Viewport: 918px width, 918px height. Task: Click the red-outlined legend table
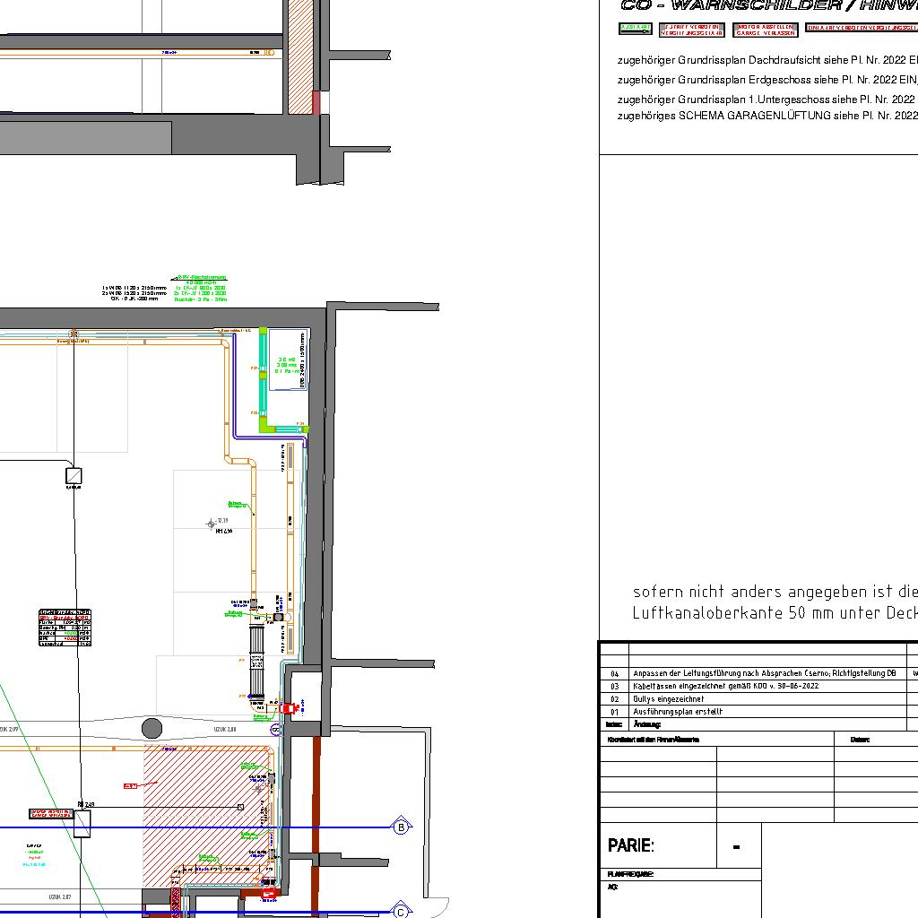[x=65, y=628]
